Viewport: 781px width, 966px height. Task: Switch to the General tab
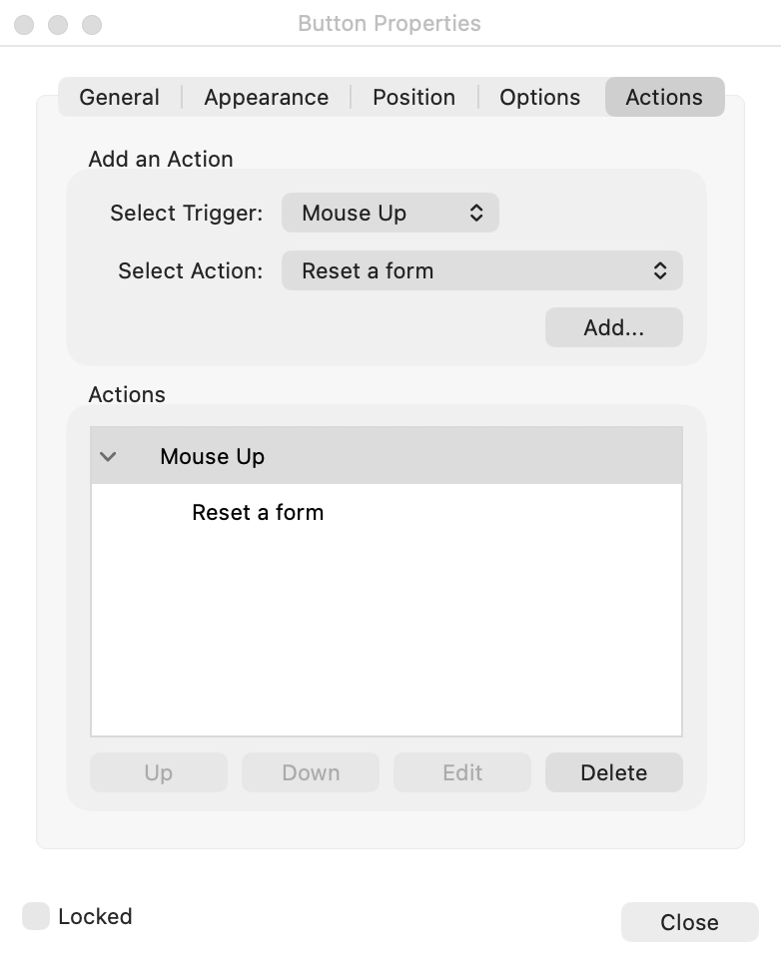120,98
